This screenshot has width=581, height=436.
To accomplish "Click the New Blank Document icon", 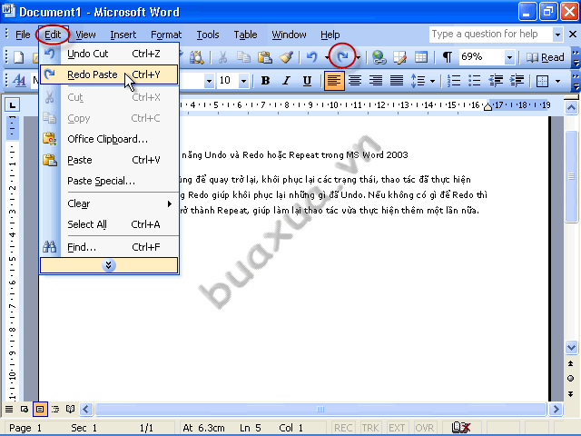I will (18, 57).
